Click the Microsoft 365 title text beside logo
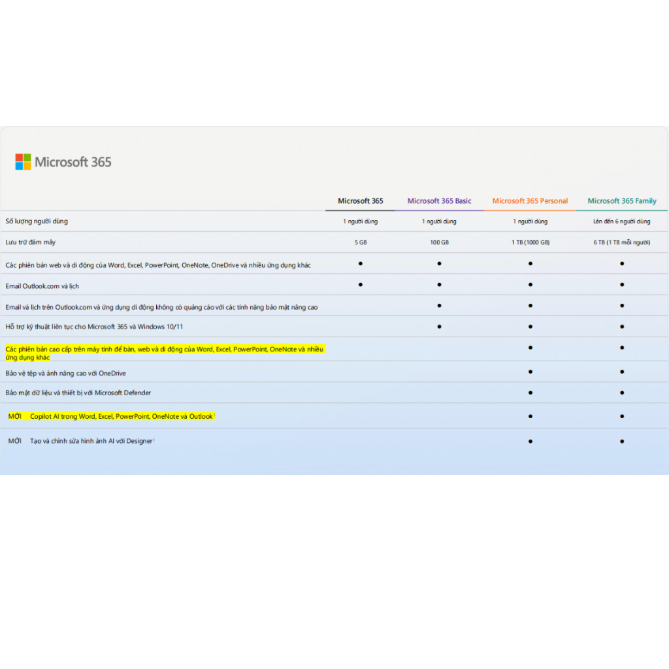 [73, 162]
